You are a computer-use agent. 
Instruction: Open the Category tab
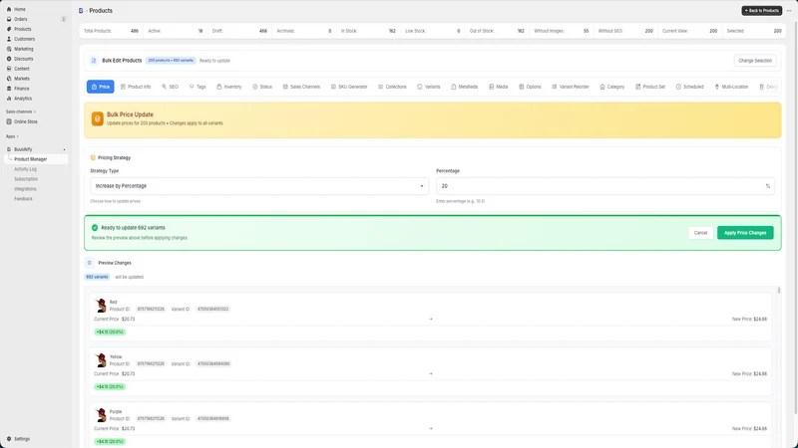(611, 87)
